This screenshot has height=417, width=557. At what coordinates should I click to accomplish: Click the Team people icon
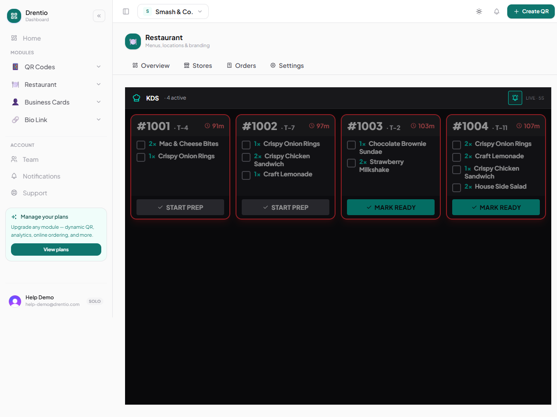(14, 160)
